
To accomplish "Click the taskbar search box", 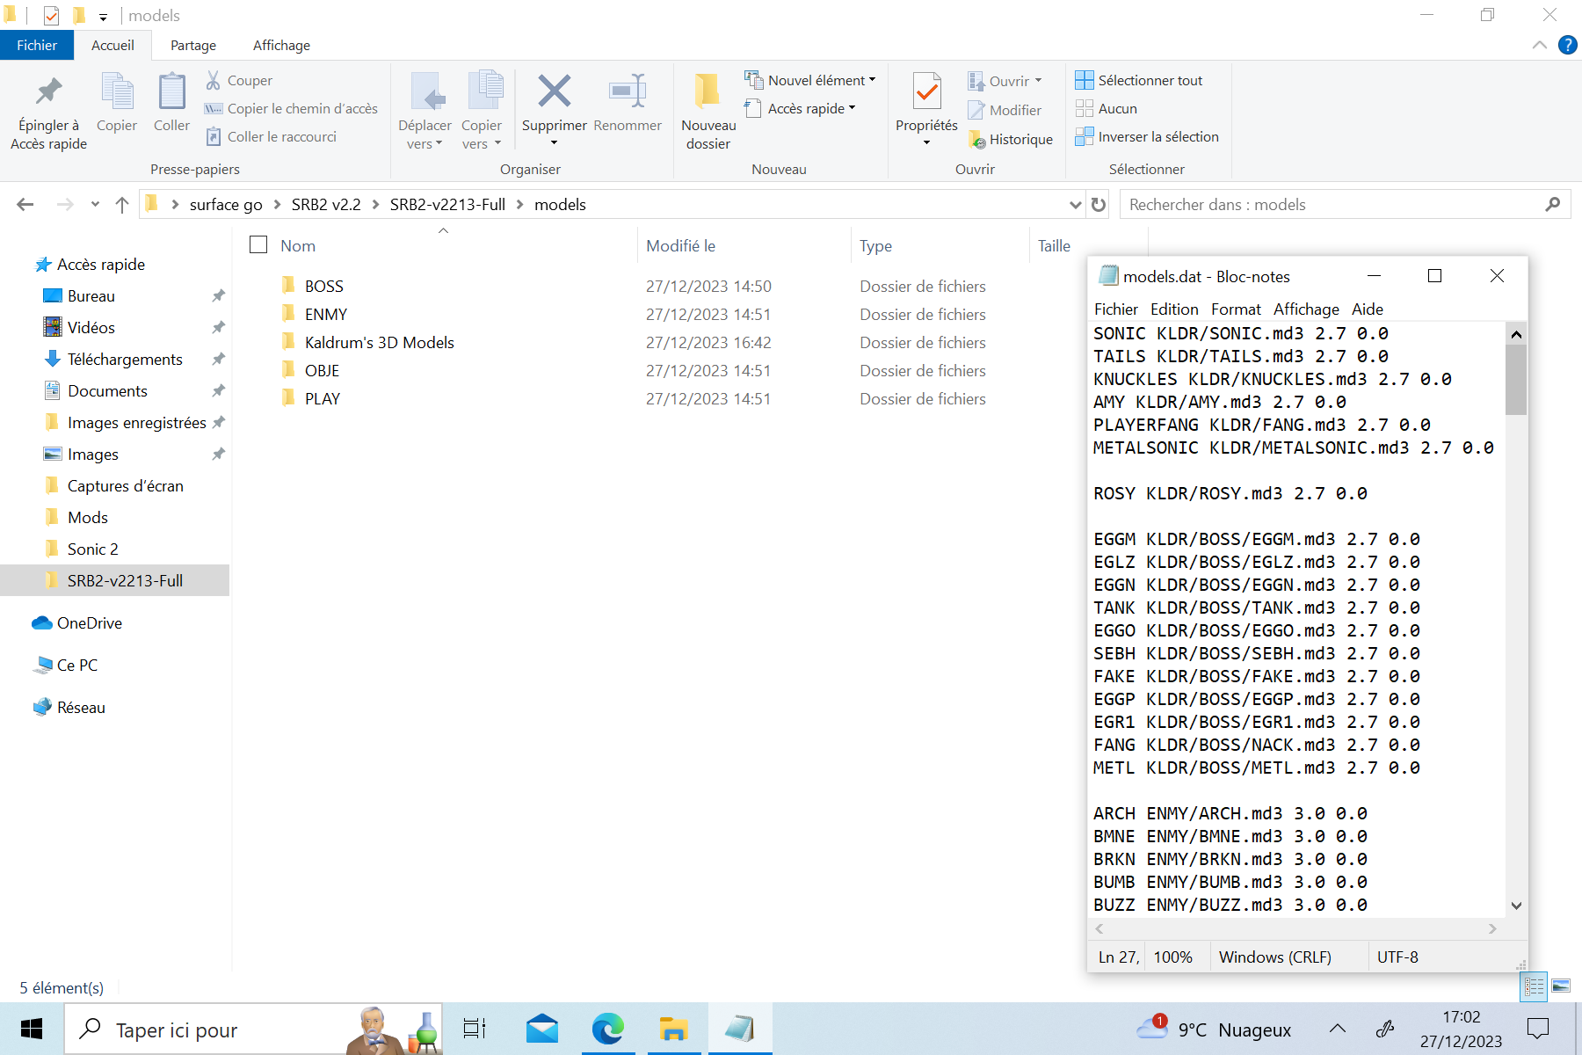I will click(253, 1029).
